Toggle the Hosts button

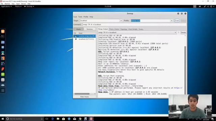click(x=78, y=29)
